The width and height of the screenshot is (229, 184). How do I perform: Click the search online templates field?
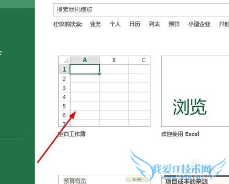point(141,10)
